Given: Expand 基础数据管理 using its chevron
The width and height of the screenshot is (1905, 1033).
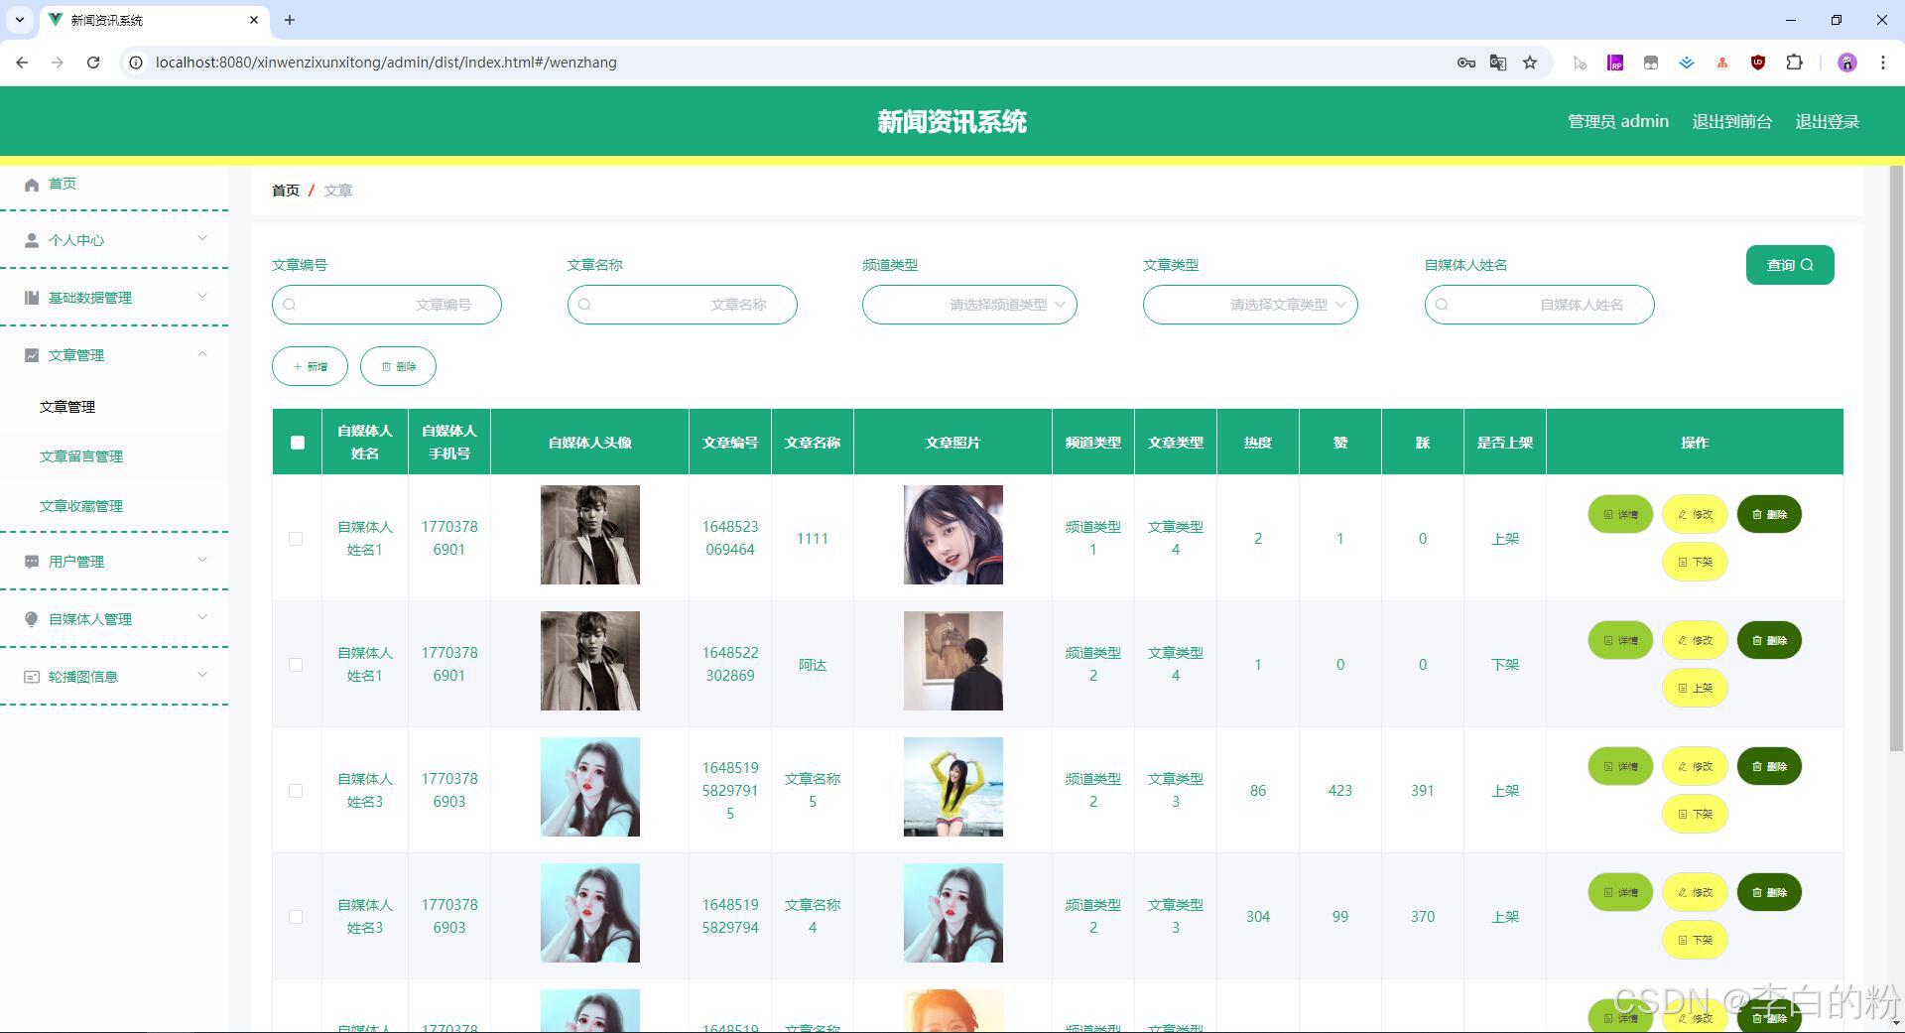Looking at the screenshot, I should pos(202,296).
